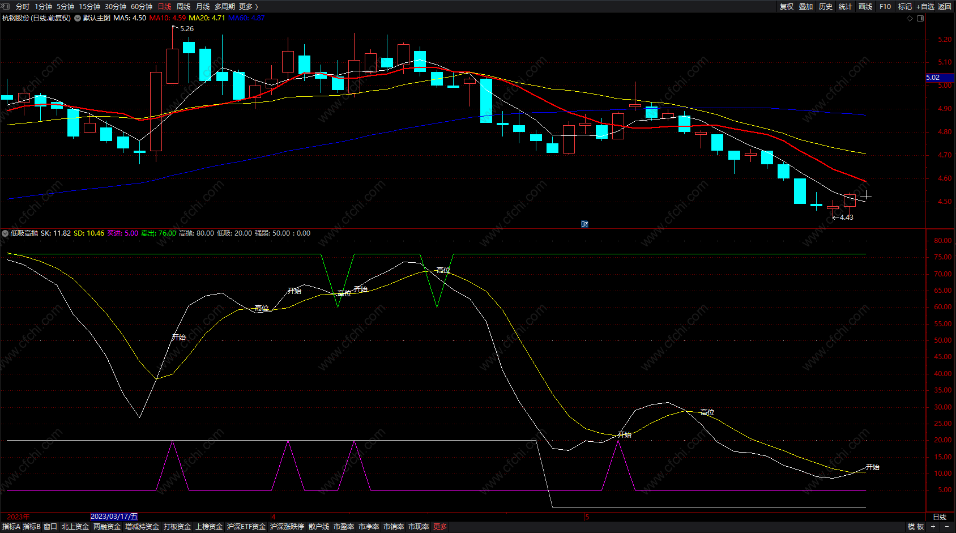The height and width of the screenshot is (533, 956).
Task: Activate 画线 drawing tools
Action: click(865, 6)
